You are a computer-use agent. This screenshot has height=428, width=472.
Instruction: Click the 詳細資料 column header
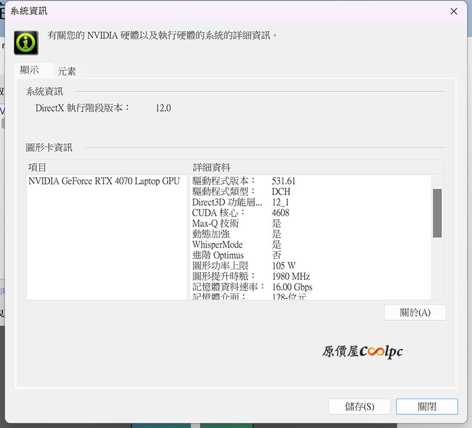click(211, 167)
